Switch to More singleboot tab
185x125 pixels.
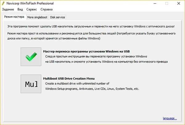37,17
